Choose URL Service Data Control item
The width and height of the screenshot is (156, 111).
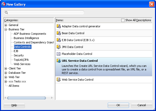coord(104,67)
